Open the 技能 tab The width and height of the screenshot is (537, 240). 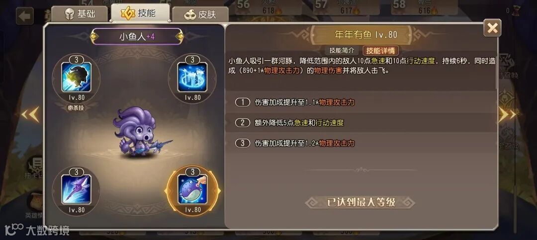140,13
